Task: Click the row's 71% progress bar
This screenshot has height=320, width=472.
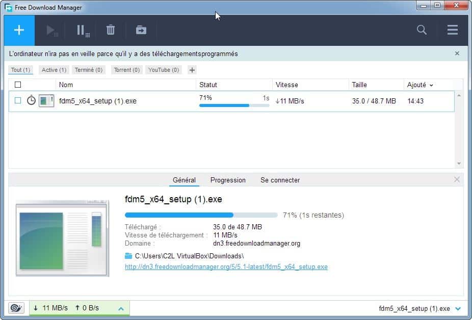Action: (x=234, y=105)
